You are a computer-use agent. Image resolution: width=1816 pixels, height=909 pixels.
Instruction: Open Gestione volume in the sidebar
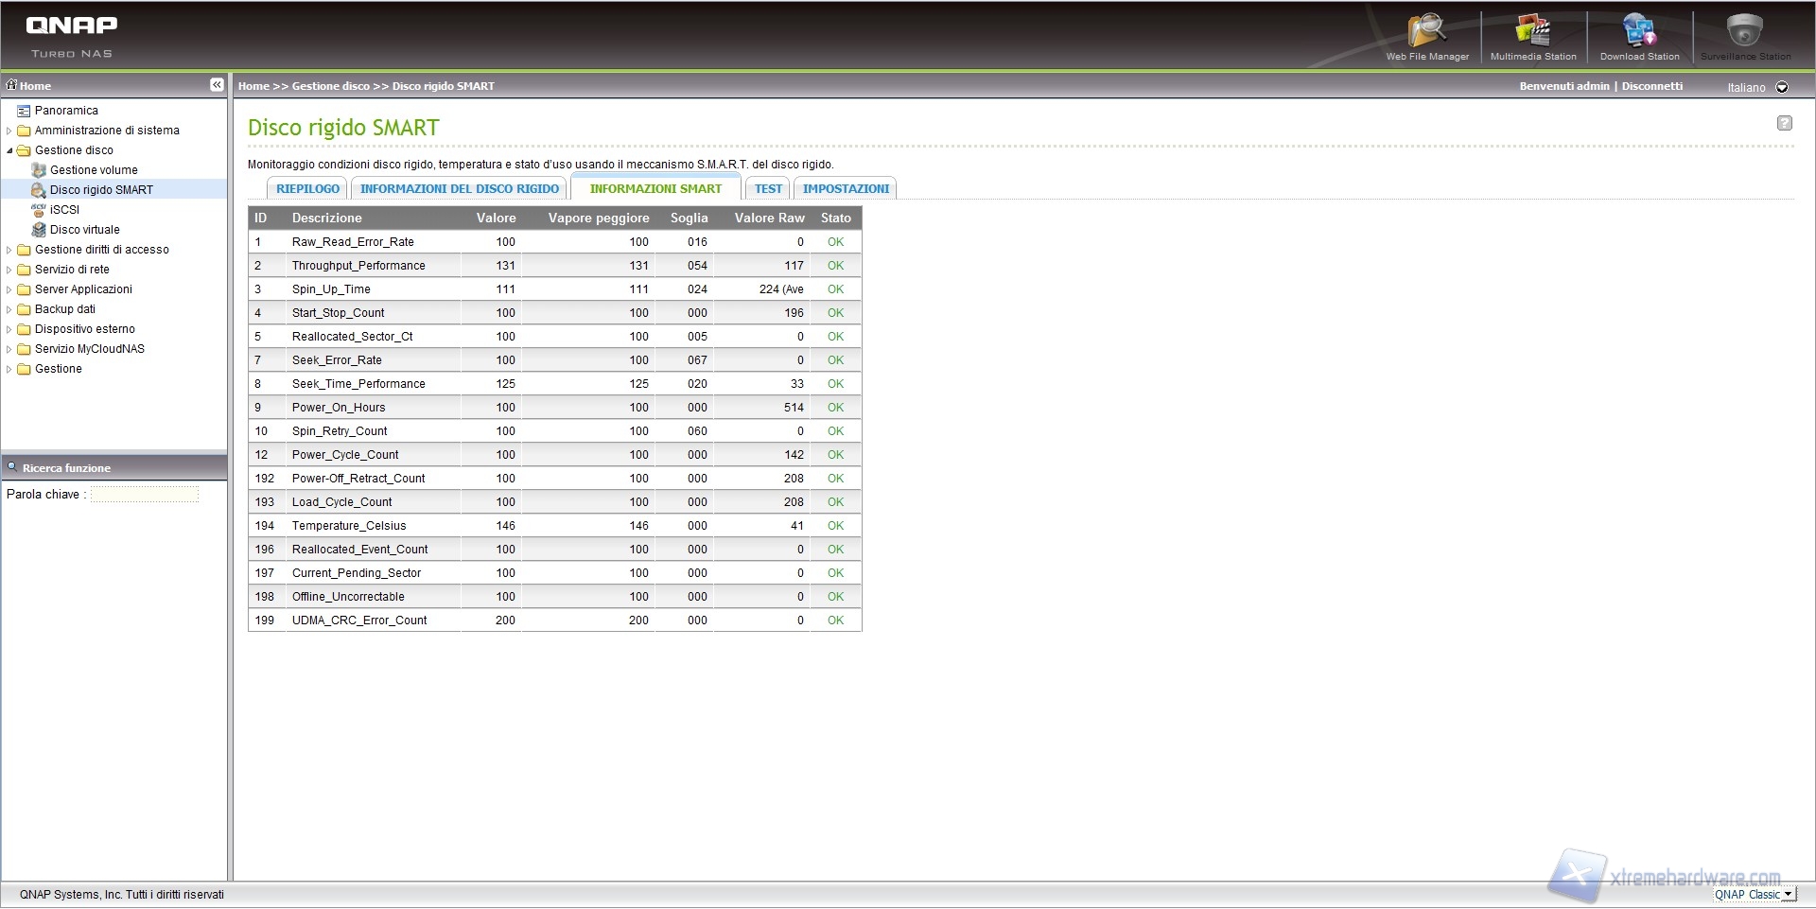click(94, 170)
